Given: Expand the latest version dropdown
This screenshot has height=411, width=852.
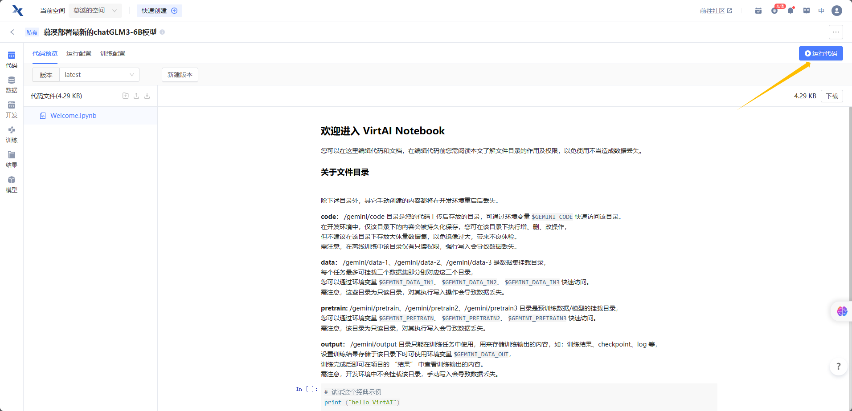Looking at the screenshot, I should (x=99, y=75).
